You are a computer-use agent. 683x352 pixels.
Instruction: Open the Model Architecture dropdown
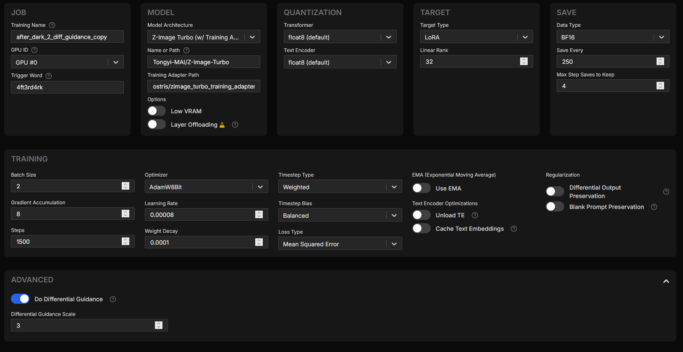(204, 37)
